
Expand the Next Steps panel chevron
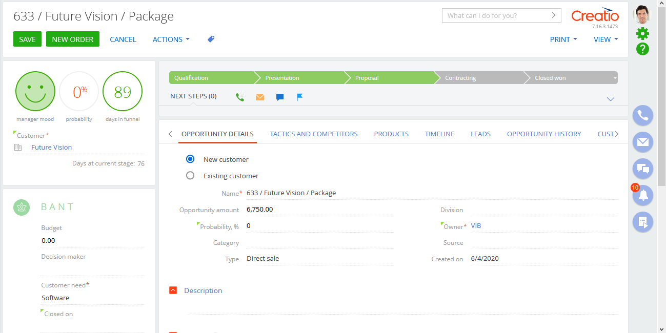[610, 99]
